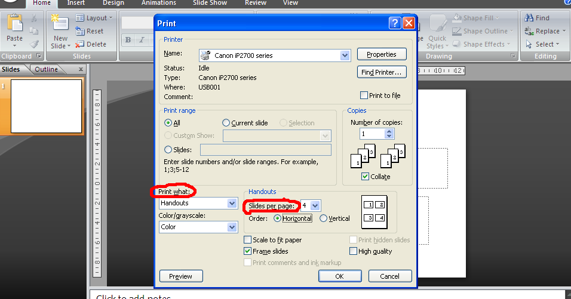Viewport: 571px width, 299px height.
Task: Click the Delete slide icon
Action: [81, 44]
